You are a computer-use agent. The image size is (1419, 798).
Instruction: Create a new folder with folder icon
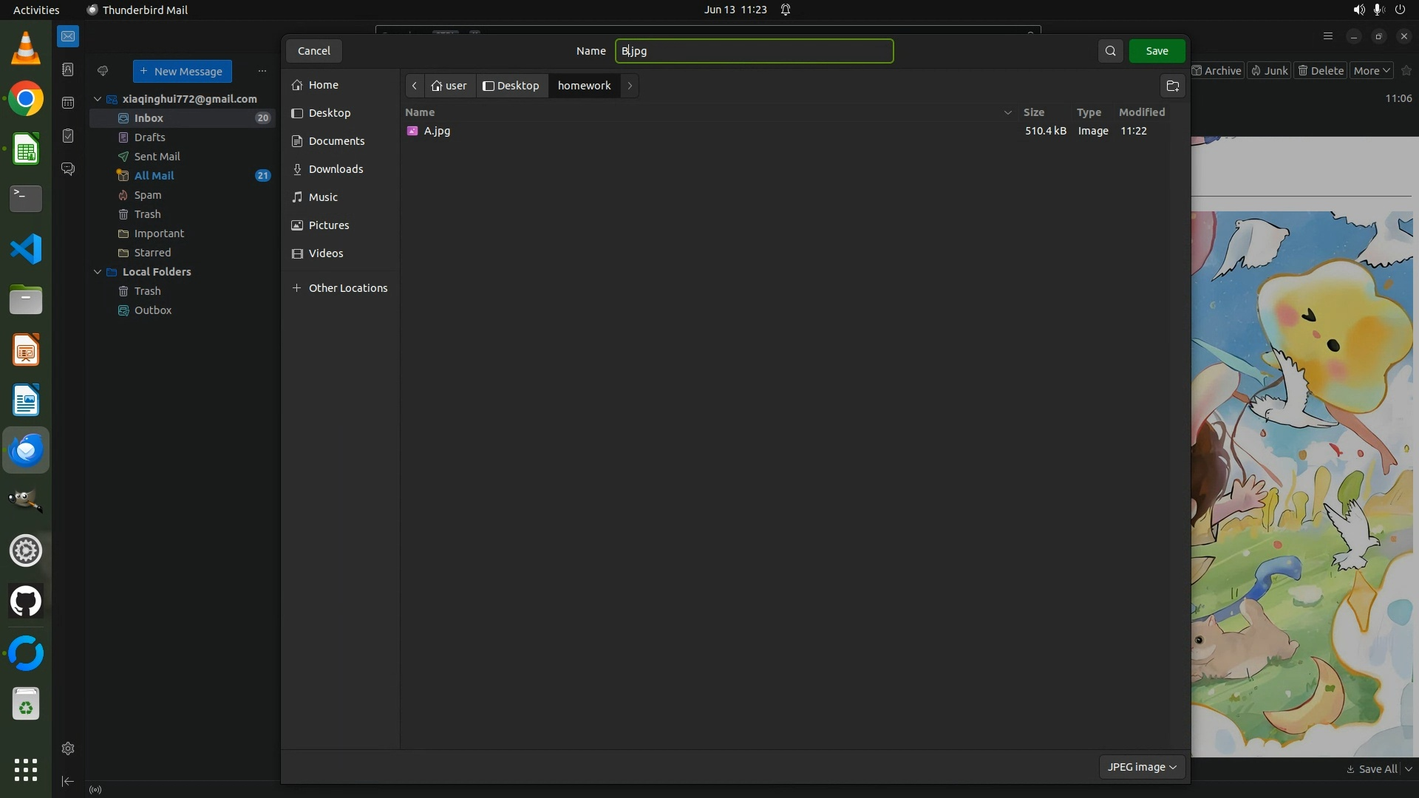pos(1172,86)
